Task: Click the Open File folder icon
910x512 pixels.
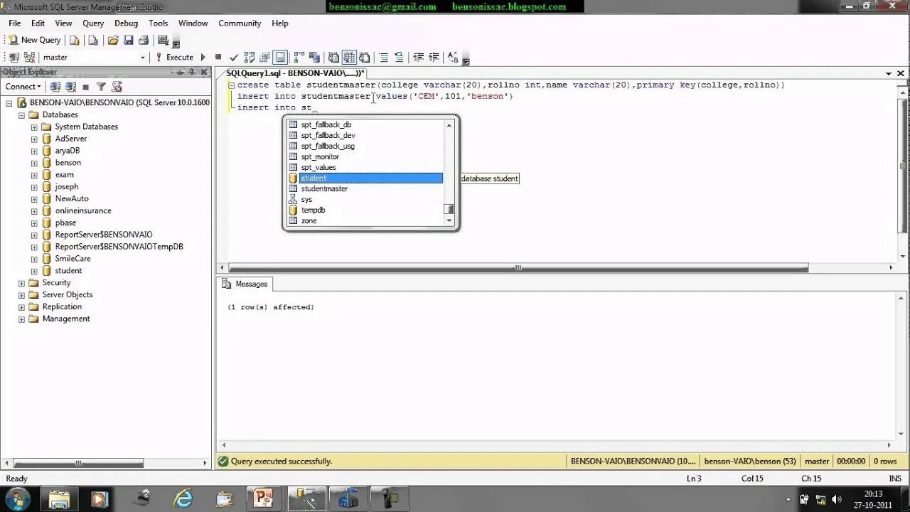Action: tap(113, 40)
